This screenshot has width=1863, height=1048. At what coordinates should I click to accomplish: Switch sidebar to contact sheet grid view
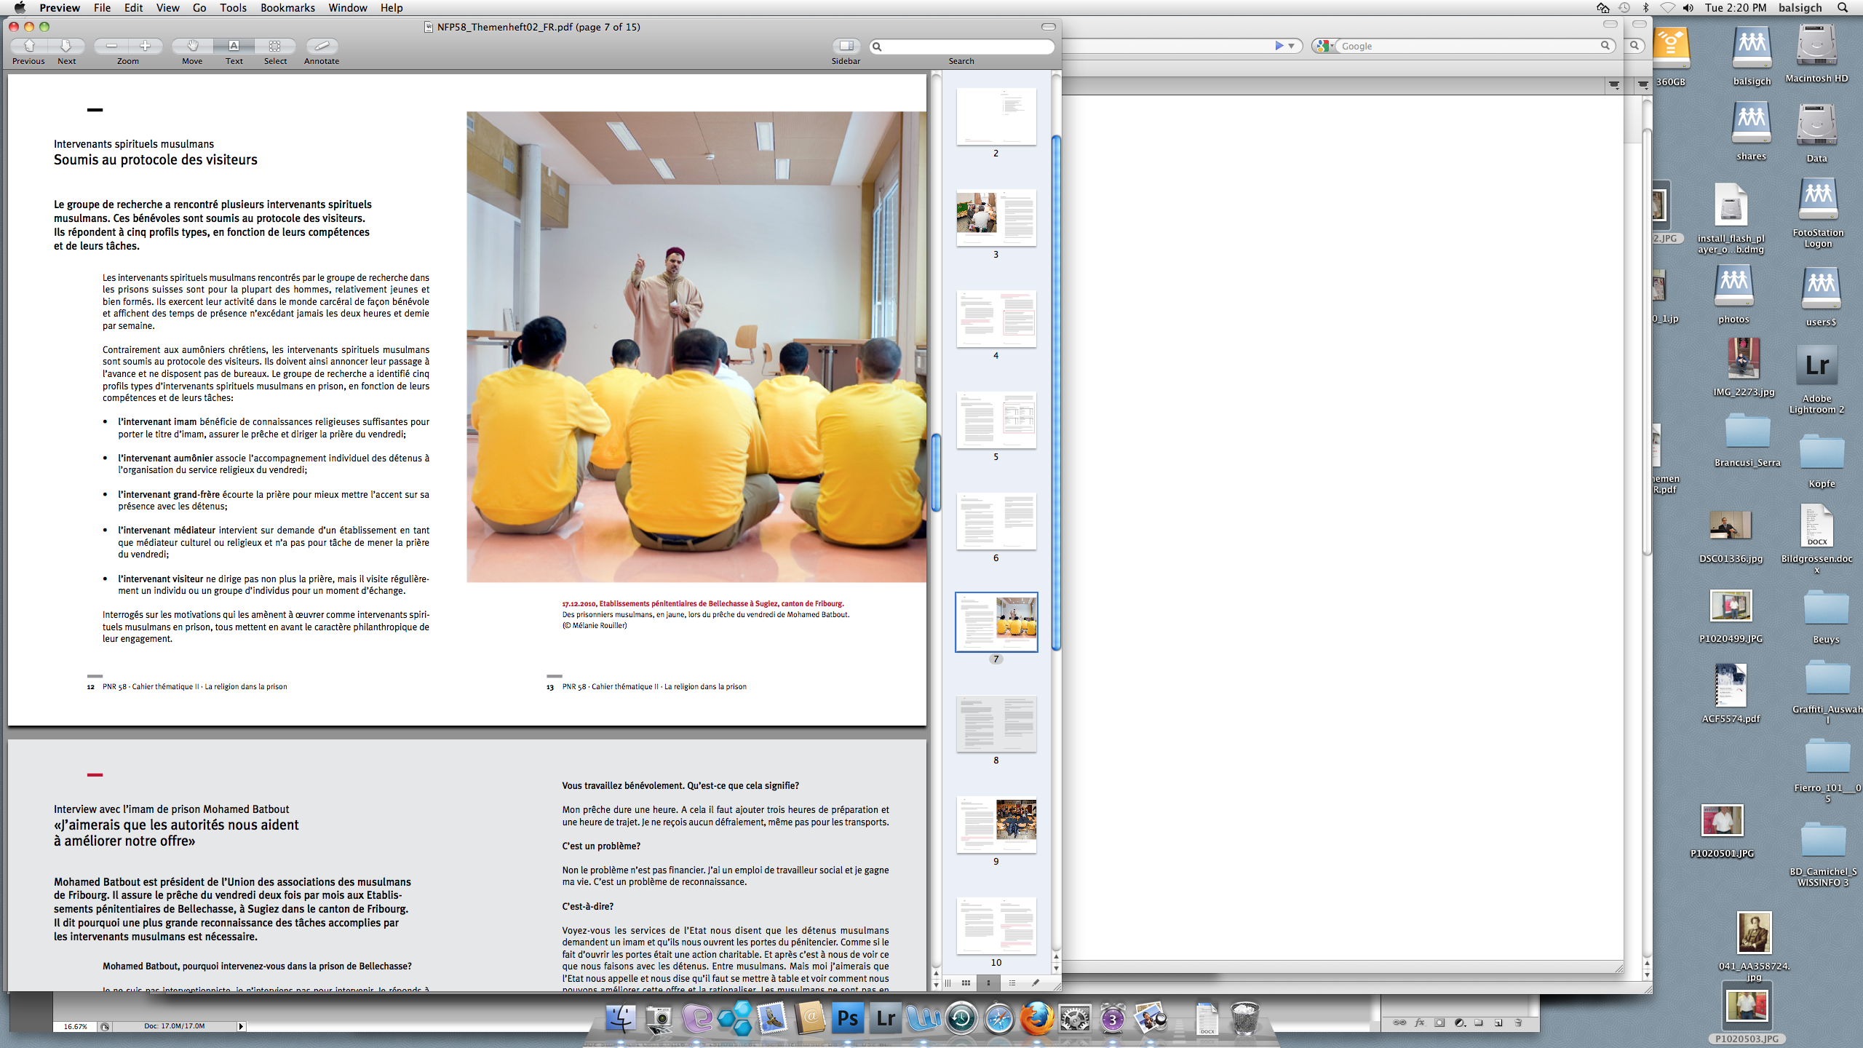[x=966, y=983]
